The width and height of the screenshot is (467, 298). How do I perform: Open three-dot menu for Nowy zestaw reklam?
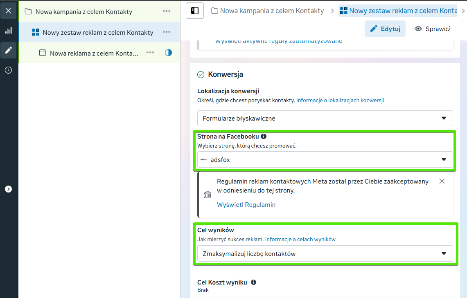(x=166, y=32)
